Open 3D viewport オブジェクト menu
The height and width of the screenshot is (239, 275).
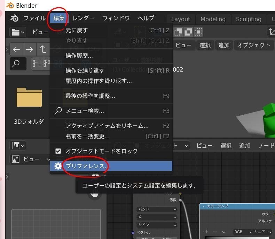point(254,45)
